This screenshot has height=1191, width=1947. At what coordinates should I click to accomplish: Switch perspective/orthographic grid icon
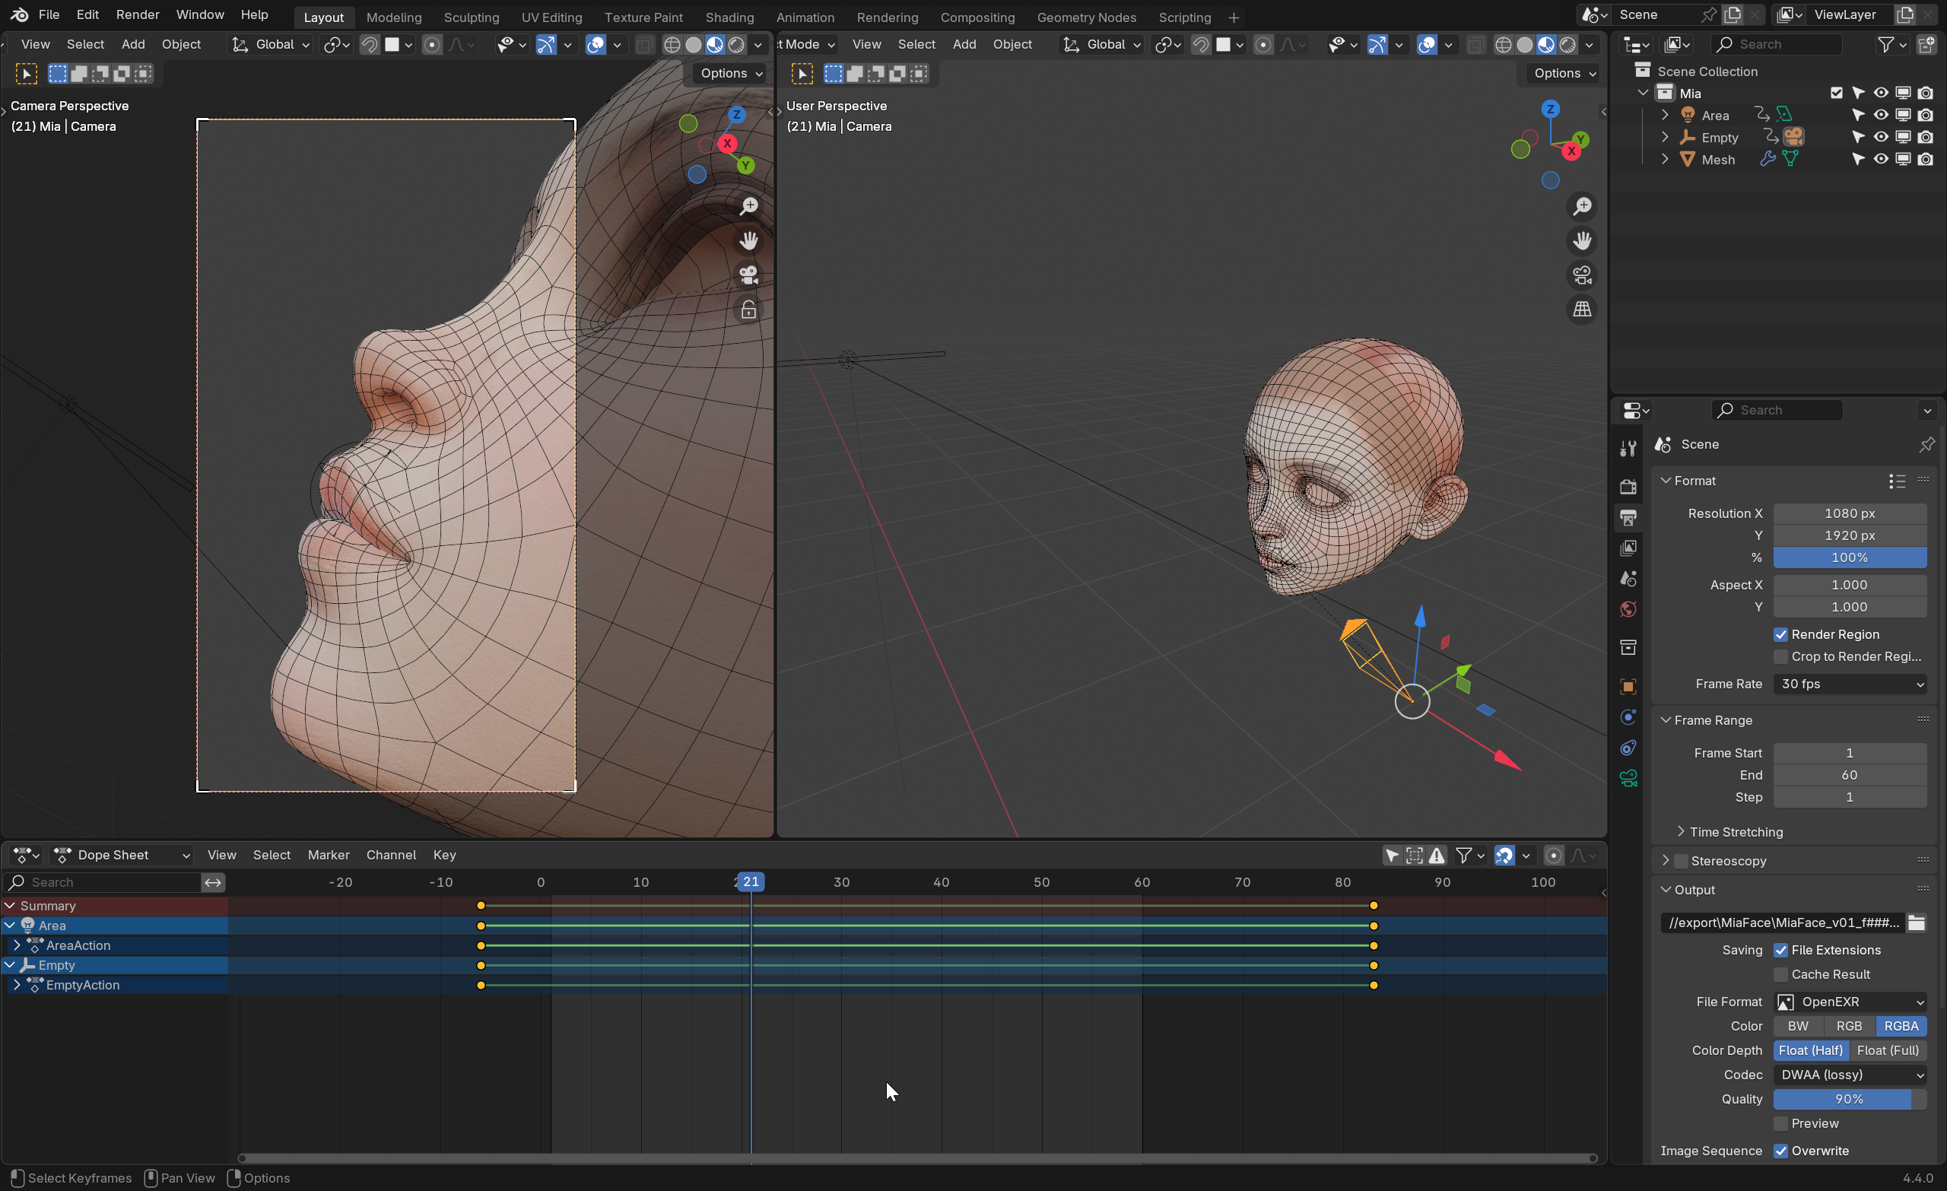coord(1582,310)
